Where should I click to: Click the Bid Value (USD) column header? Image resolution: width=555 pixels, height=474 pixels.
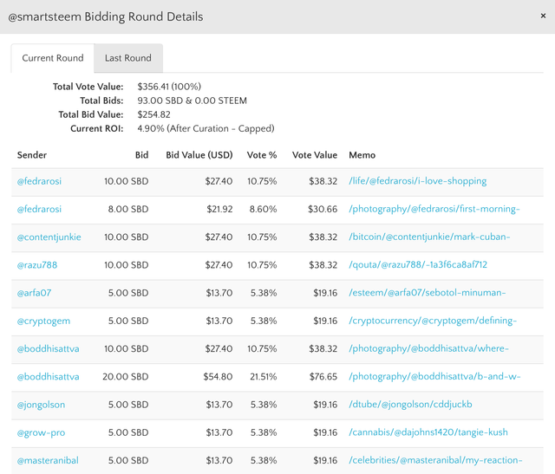pos(199,155)
